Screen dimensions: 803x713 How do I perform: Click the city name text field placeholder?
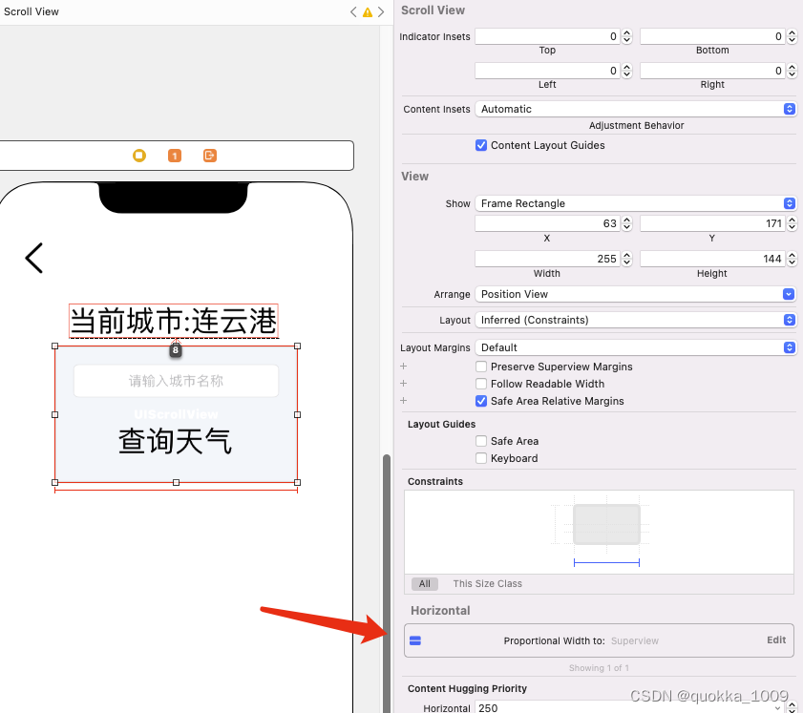click(x=175, y=380)
